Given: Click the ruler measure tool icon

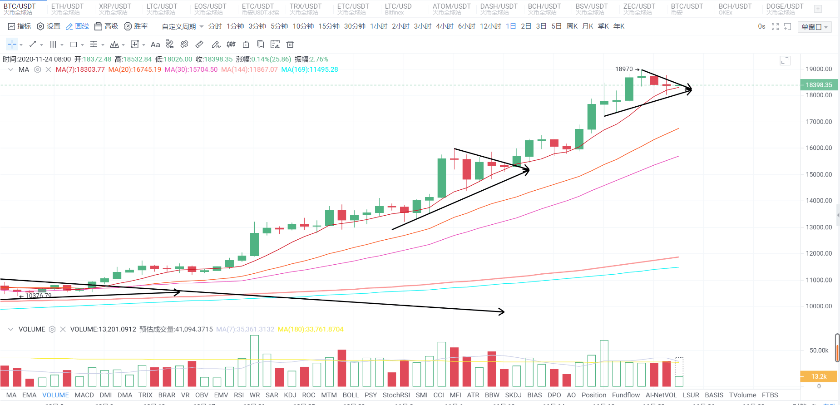Looking at the screenshot, I should pyautogui.click(x=199, y=44).
